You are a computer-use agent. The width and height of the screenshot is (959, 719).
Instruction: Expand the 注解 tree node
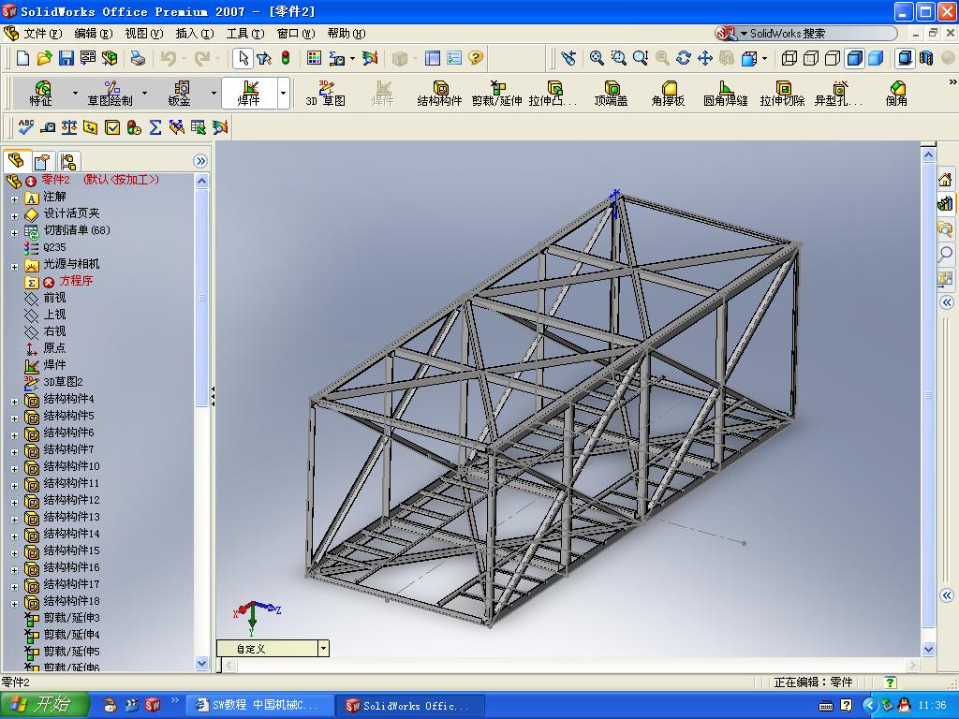pyautogui.click(x=15, y=198)
